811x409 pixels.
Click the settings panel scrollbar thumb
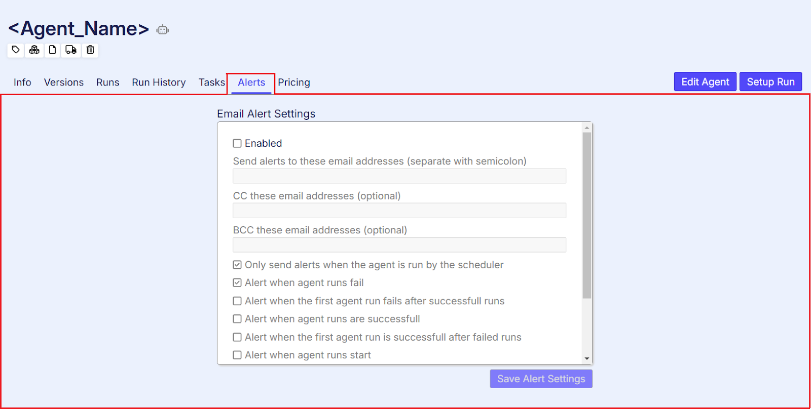[x=587, y=215]
